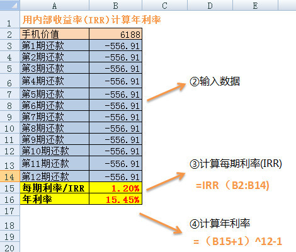Select row 17 header
Viewport: 296px width, 252px height.
(10, 210)
